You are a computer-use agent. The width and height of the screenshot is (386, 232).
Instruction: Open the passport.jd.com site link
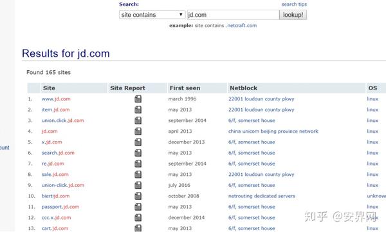click(60, 207)
